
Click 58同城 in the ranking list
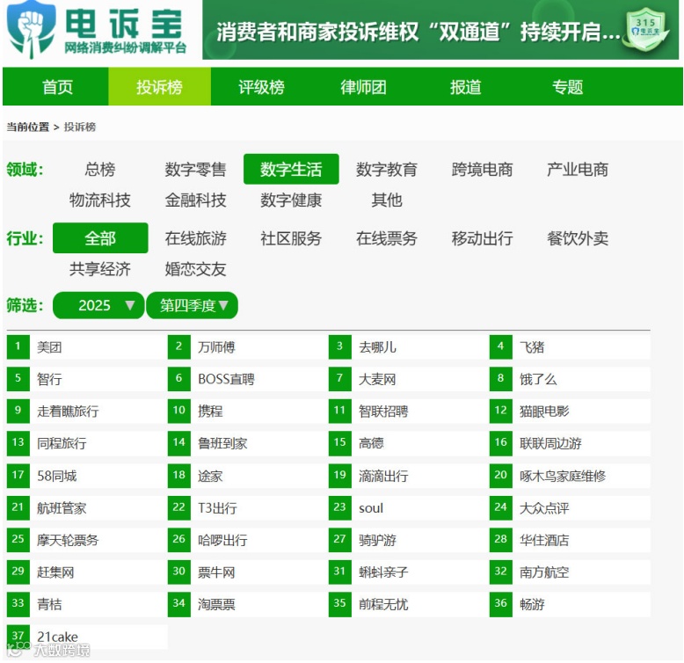(x=57, y=476)
